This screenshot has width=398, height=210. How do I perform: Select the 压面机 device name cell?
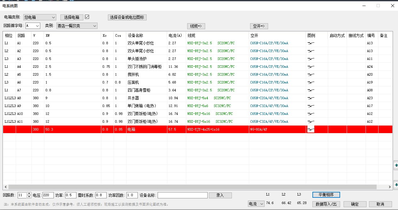coord(146,82)
